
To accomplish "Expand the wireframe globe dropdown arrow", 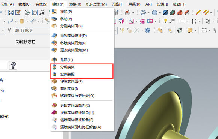I will tap(148, 13).
